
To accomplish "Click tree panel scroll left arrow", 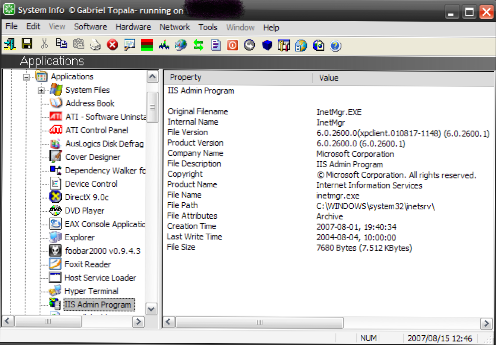I will pyautogui.click(x=8, y=321).
